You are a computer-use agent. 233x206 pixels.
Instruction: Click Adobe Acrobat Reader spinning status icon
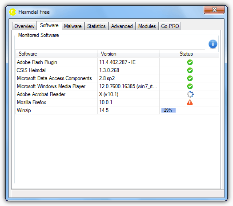[190, 94]
